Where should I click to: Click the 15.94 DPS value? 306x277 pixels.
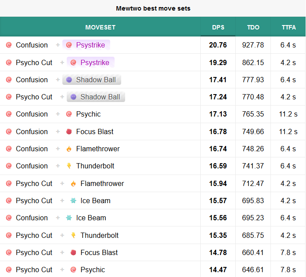pyautogui.click(x=218, y=184)
